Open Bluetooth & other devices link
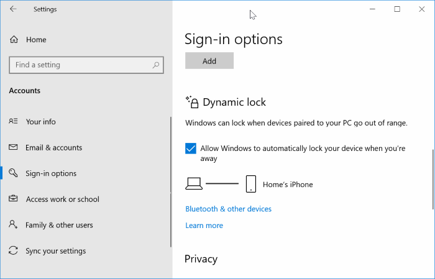Screen dimensions: 435x279 coord(228,209)
